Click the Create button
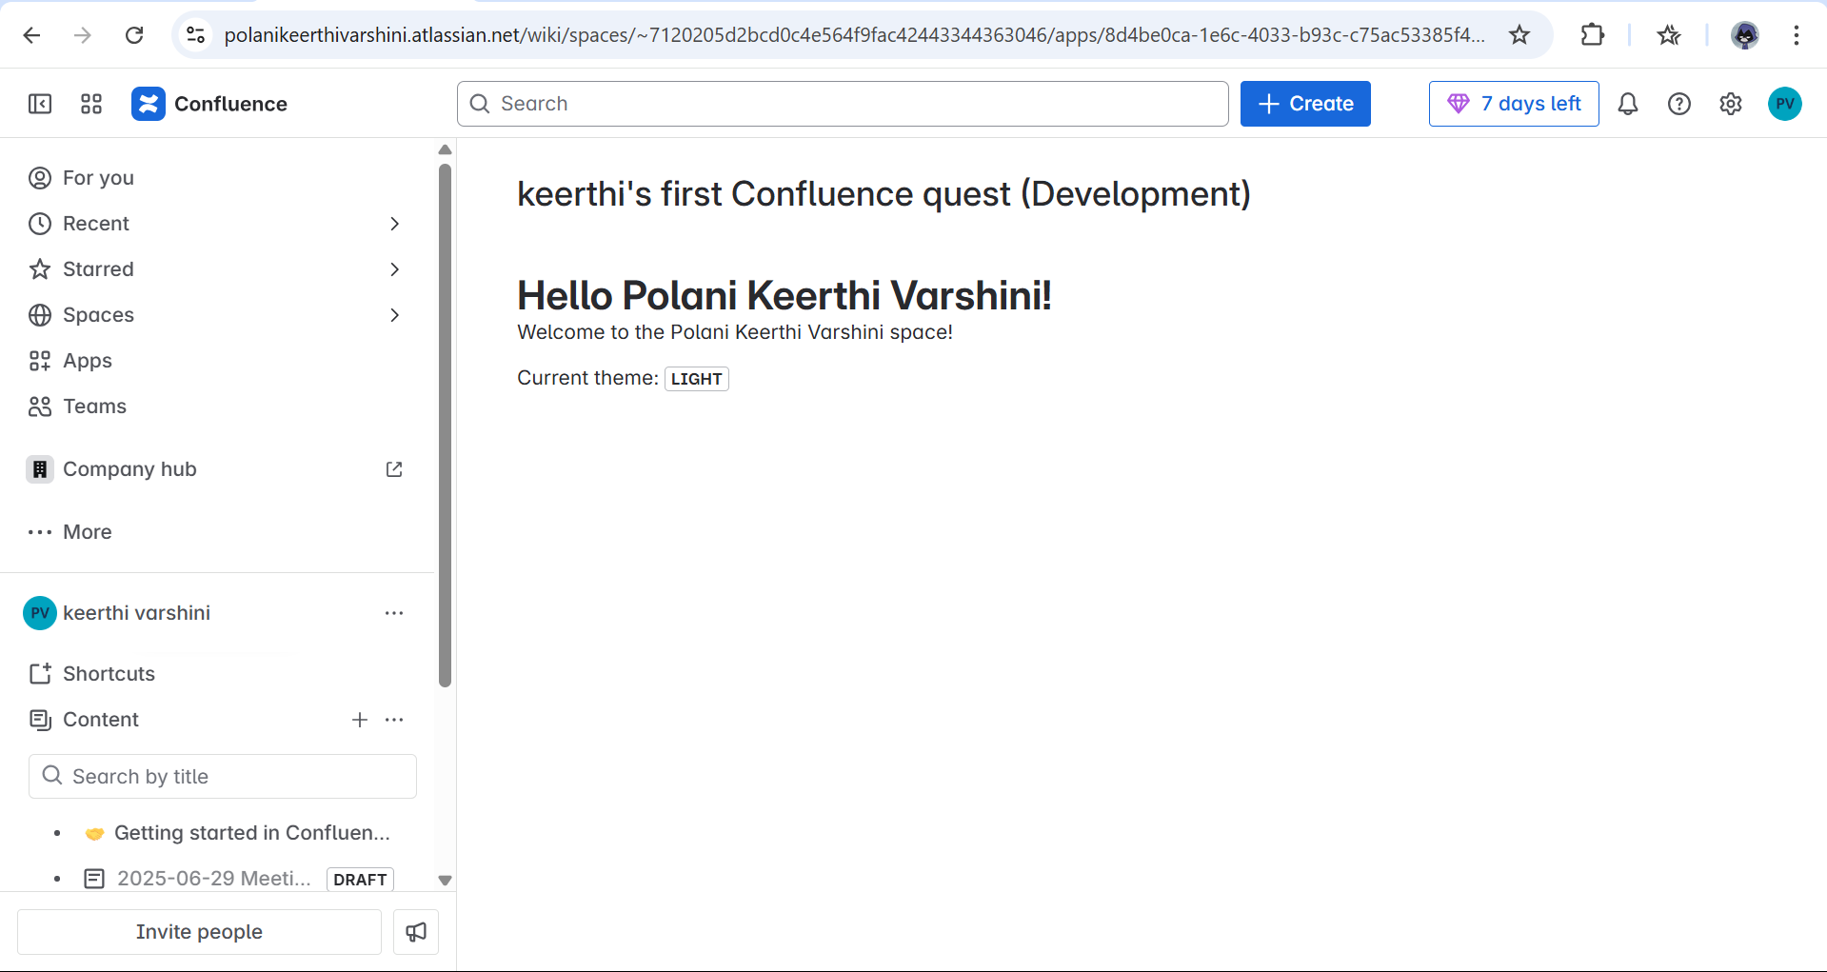The width and height of the screenshot is (1827, 972). (1305, 104)
